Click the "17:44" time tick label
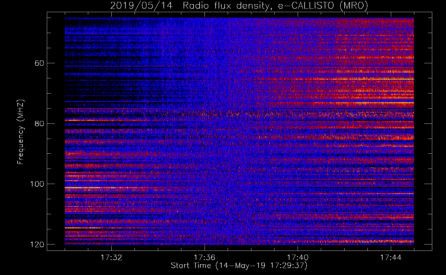This screenshot has width=446, height=275. [x=391, y=258]
